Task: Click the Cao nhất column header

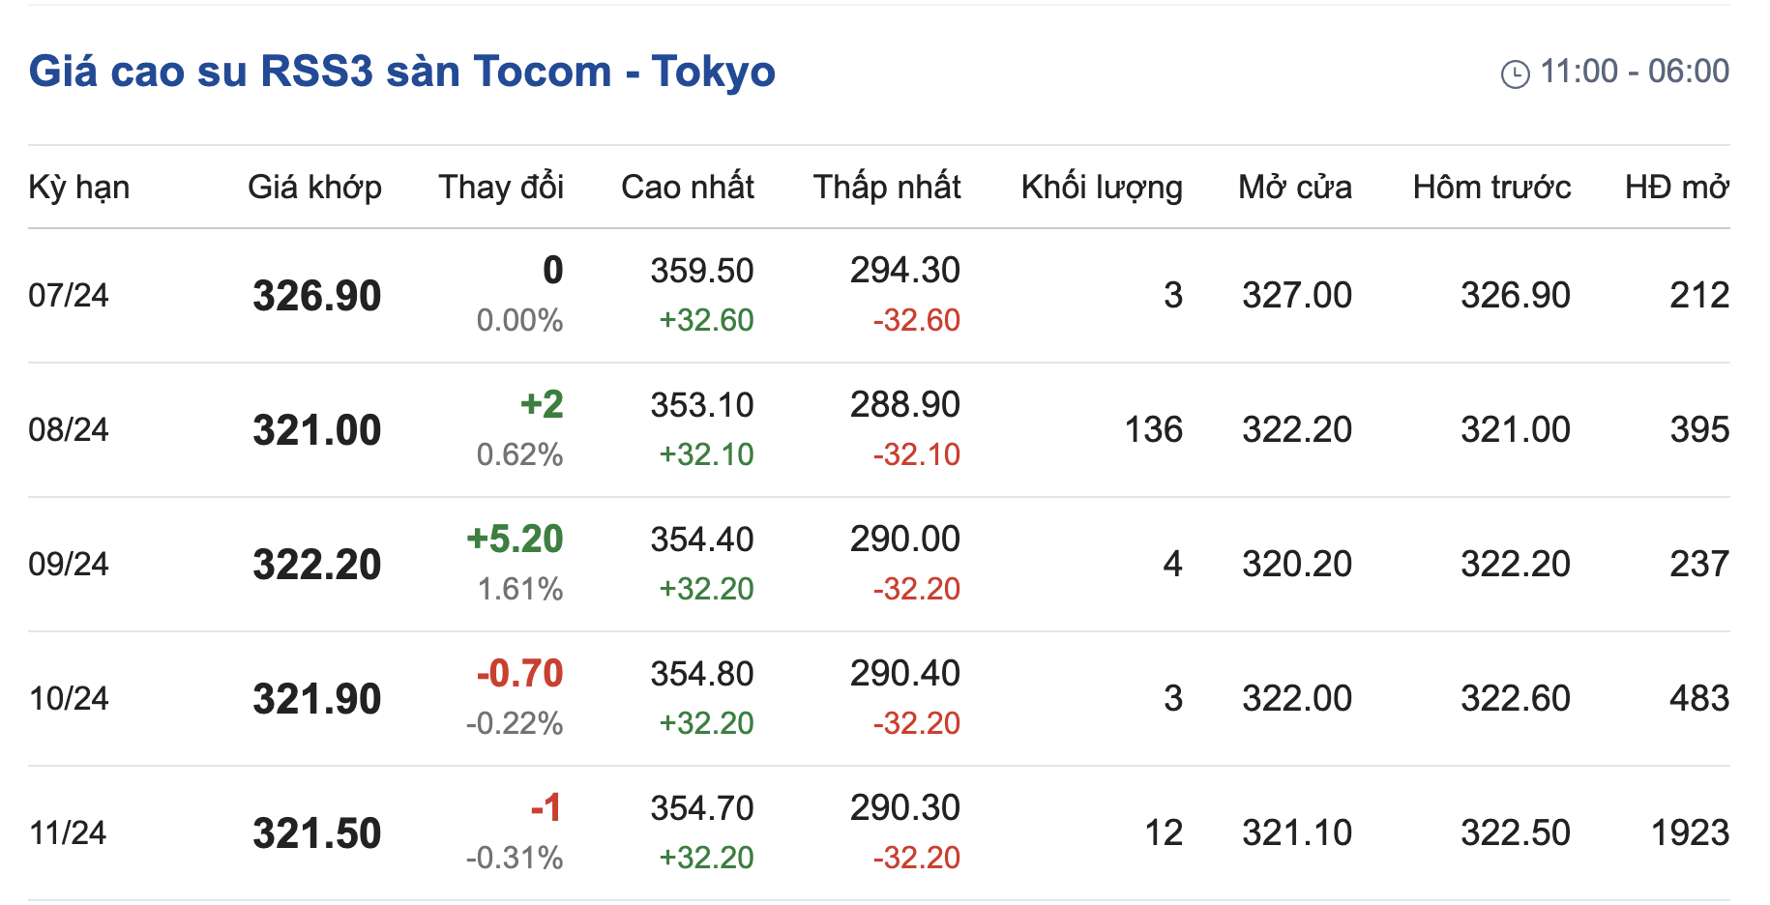Action: coord(687,187)
